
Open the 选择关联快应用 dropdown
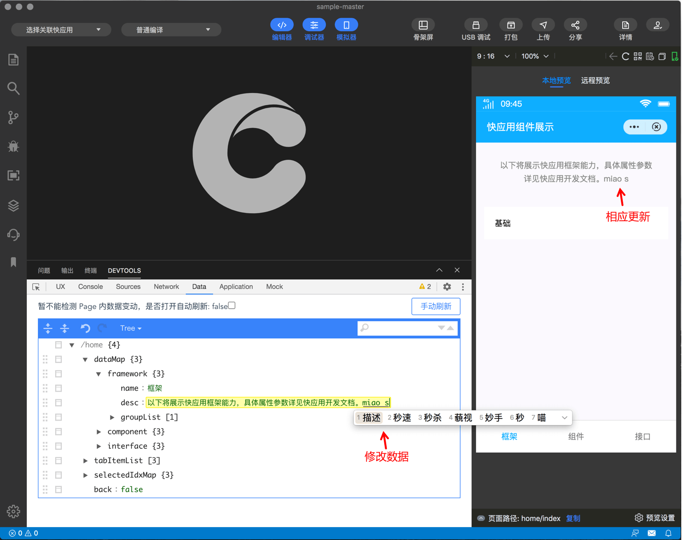pyautogui.click(x=61, y=30)
